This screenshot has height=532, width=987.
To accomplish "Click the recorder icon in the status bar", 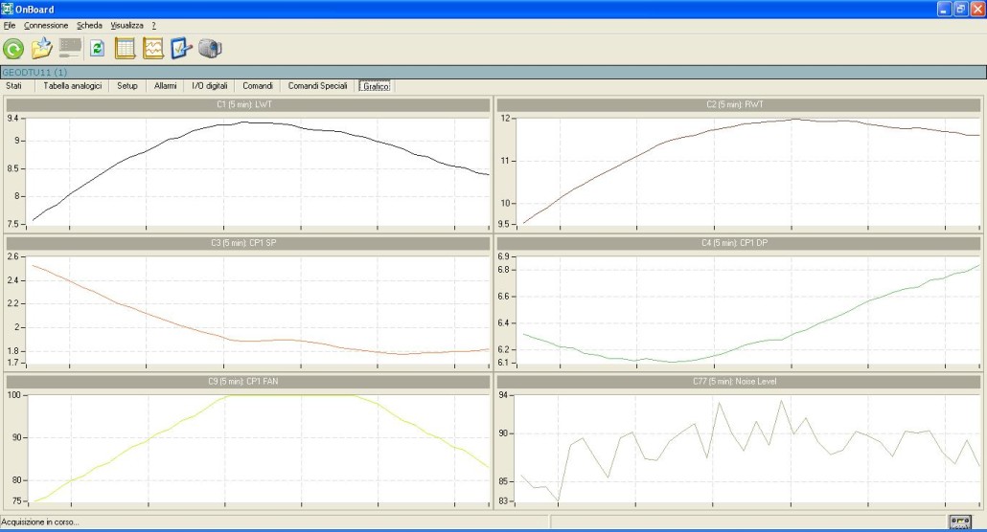I will point(959,521).
